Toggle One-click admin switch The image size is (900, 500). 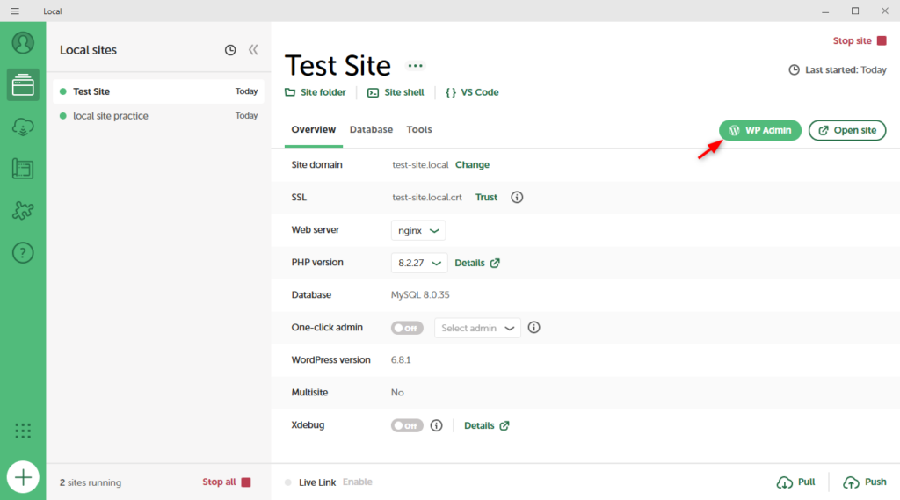click(407, 329)
